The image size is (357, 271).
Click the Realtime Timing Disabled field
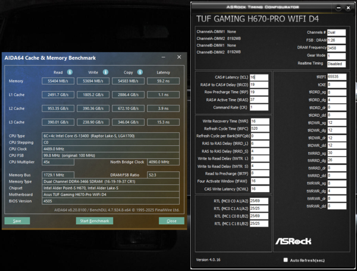[337, 64]
